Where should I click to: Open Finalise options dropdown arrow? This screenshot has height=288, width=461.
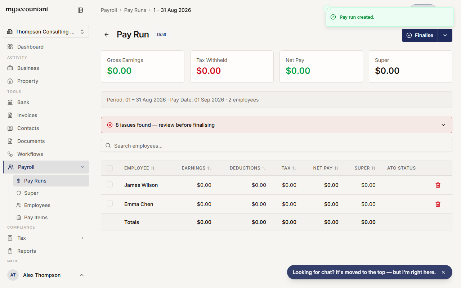(445, 35)
